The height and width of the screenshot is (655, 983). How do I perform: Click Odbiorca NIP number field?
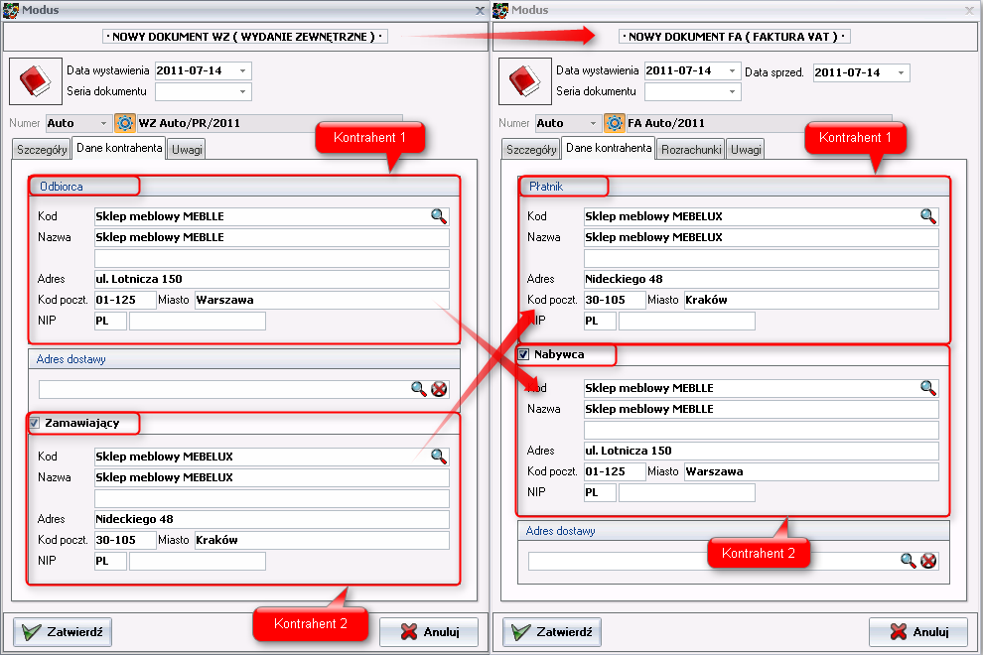(198, 321)
